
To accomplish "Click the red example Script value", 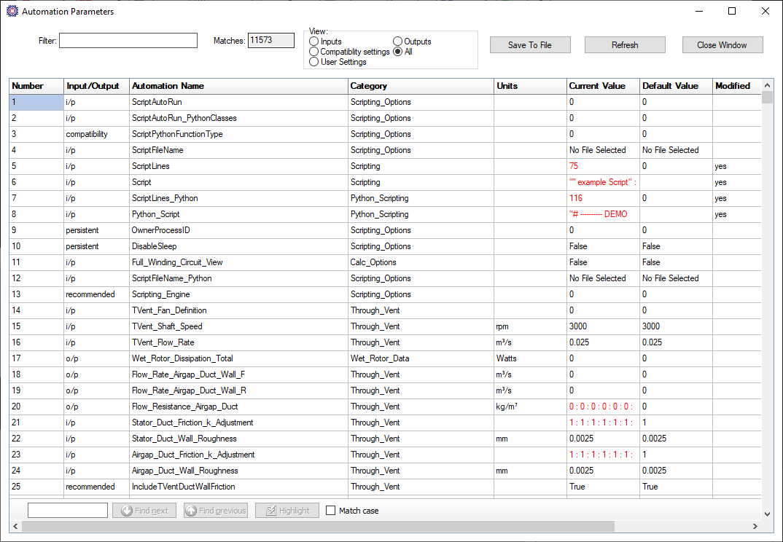I will [x=603, y=181].
